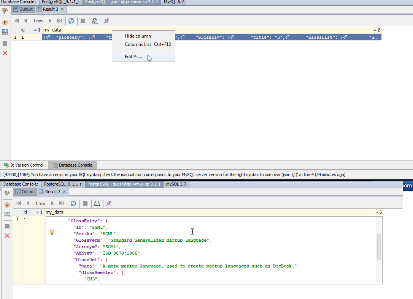
Task: Click settings wrench icon in lower sidebar
Action: pyautogui.click(x=7, y=194)
